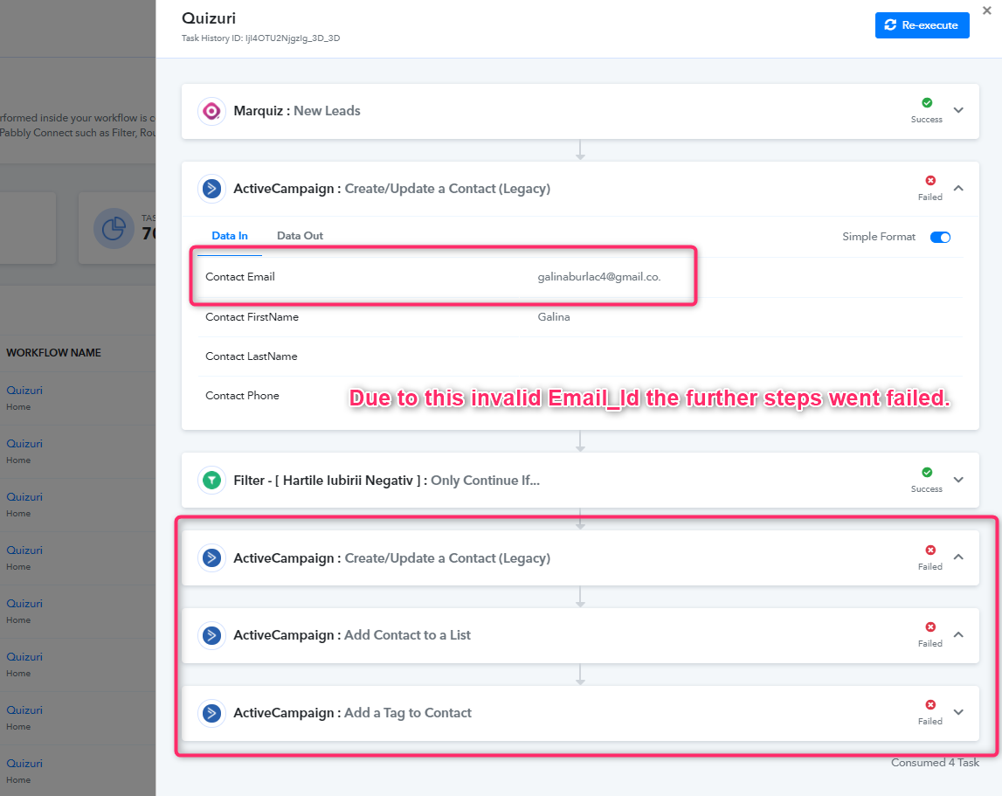Switch to the Data Out tab
1002x796 pixels.
300,236
